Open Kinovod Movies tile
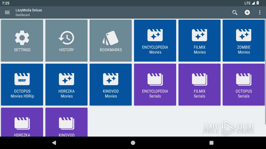This screenshot has width=266, height=149. point(111,85)
